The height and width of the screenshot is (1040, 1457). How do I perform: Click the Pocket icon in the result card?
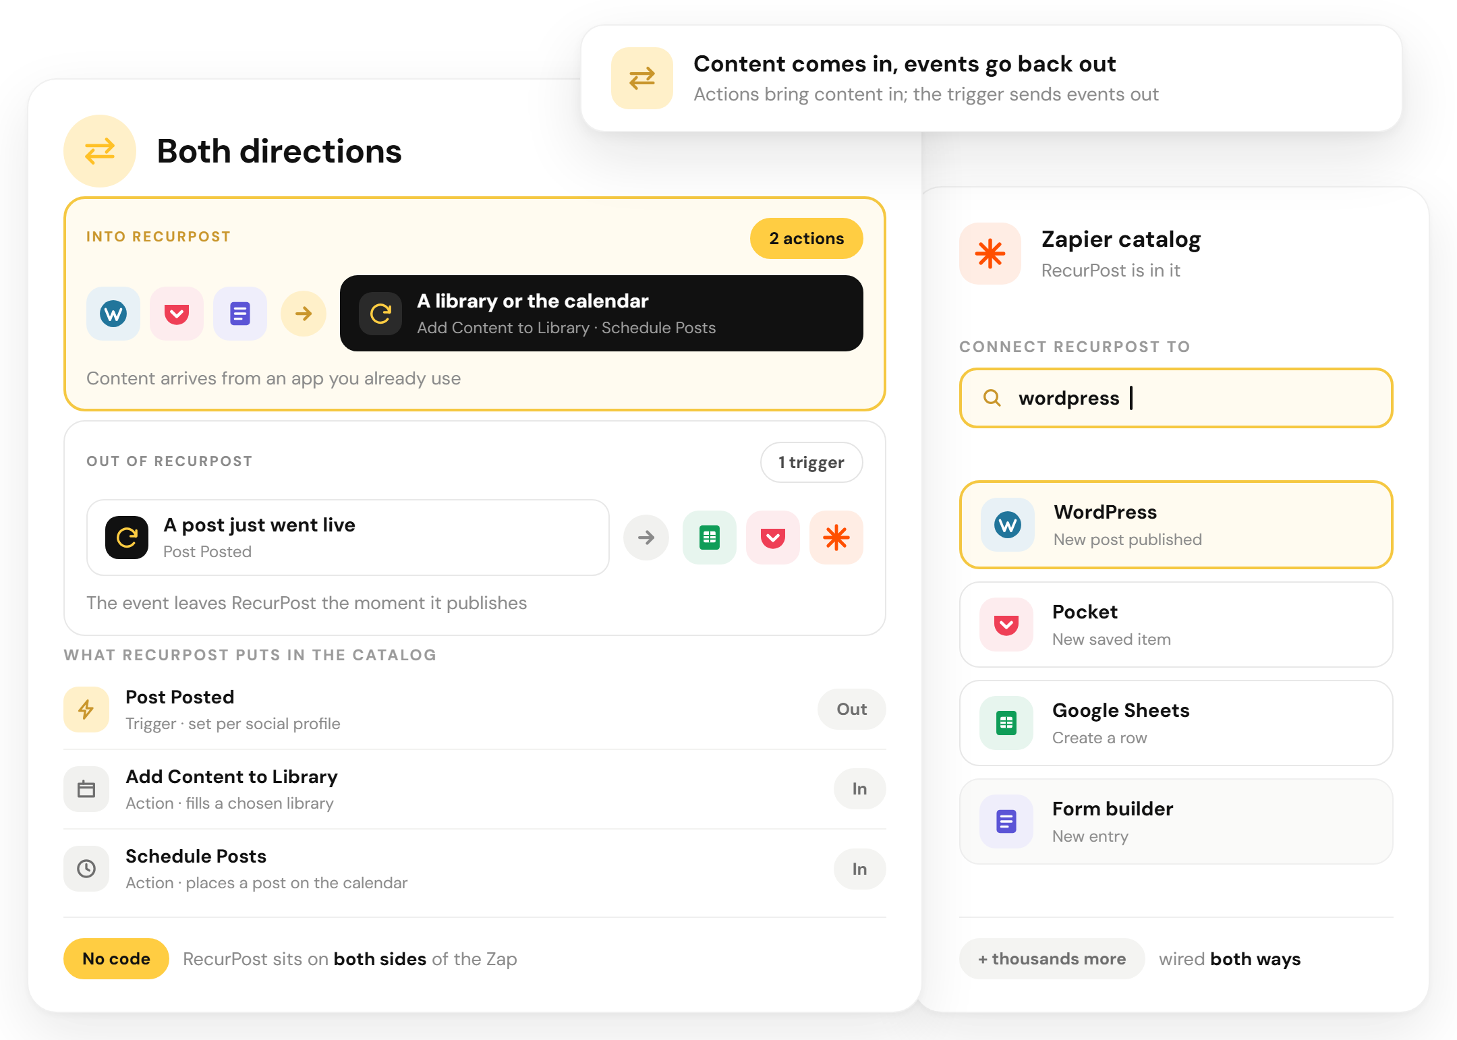(1006, 625)
